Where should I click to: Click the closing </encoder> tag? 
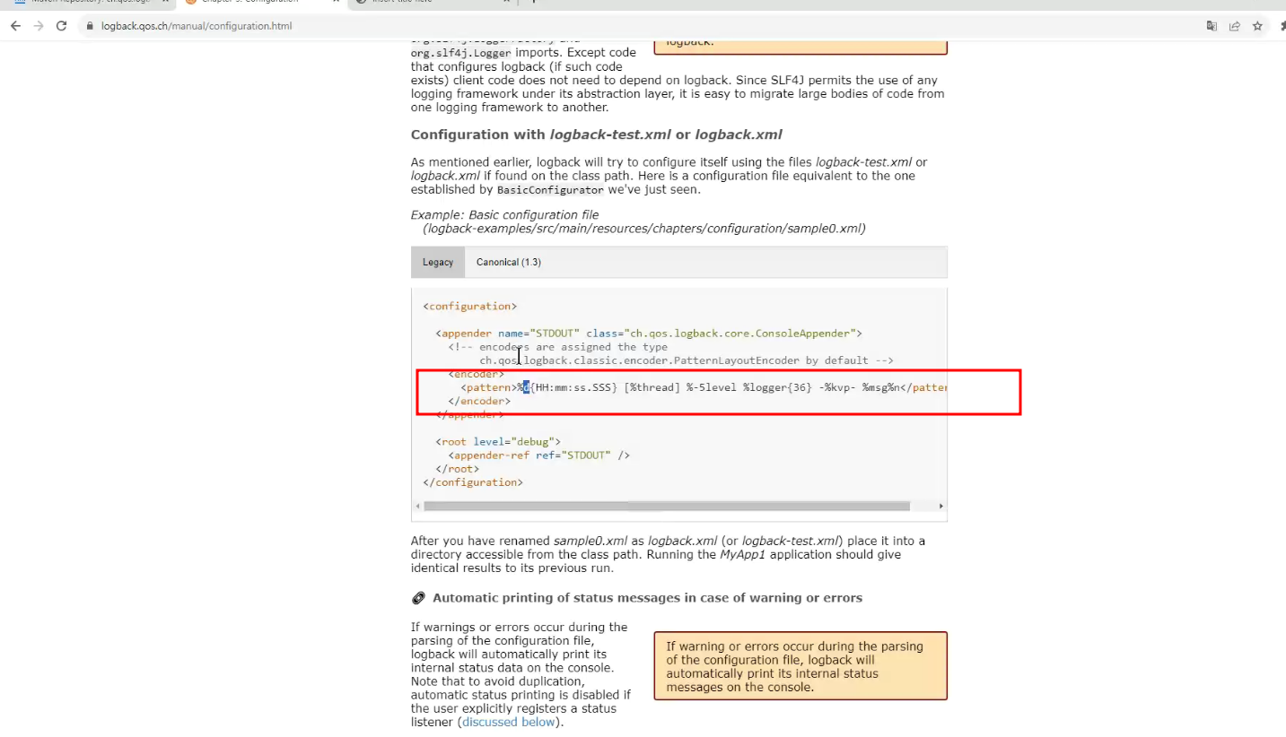click(x=479, y=401)
